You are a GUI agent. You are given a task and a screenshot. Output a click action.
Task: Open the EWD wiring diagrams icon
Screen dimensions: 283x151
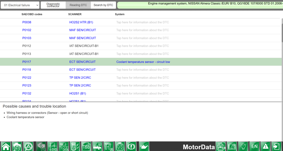[53, 146]
